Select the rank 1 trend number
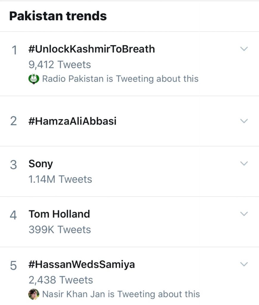 [14, 50]
